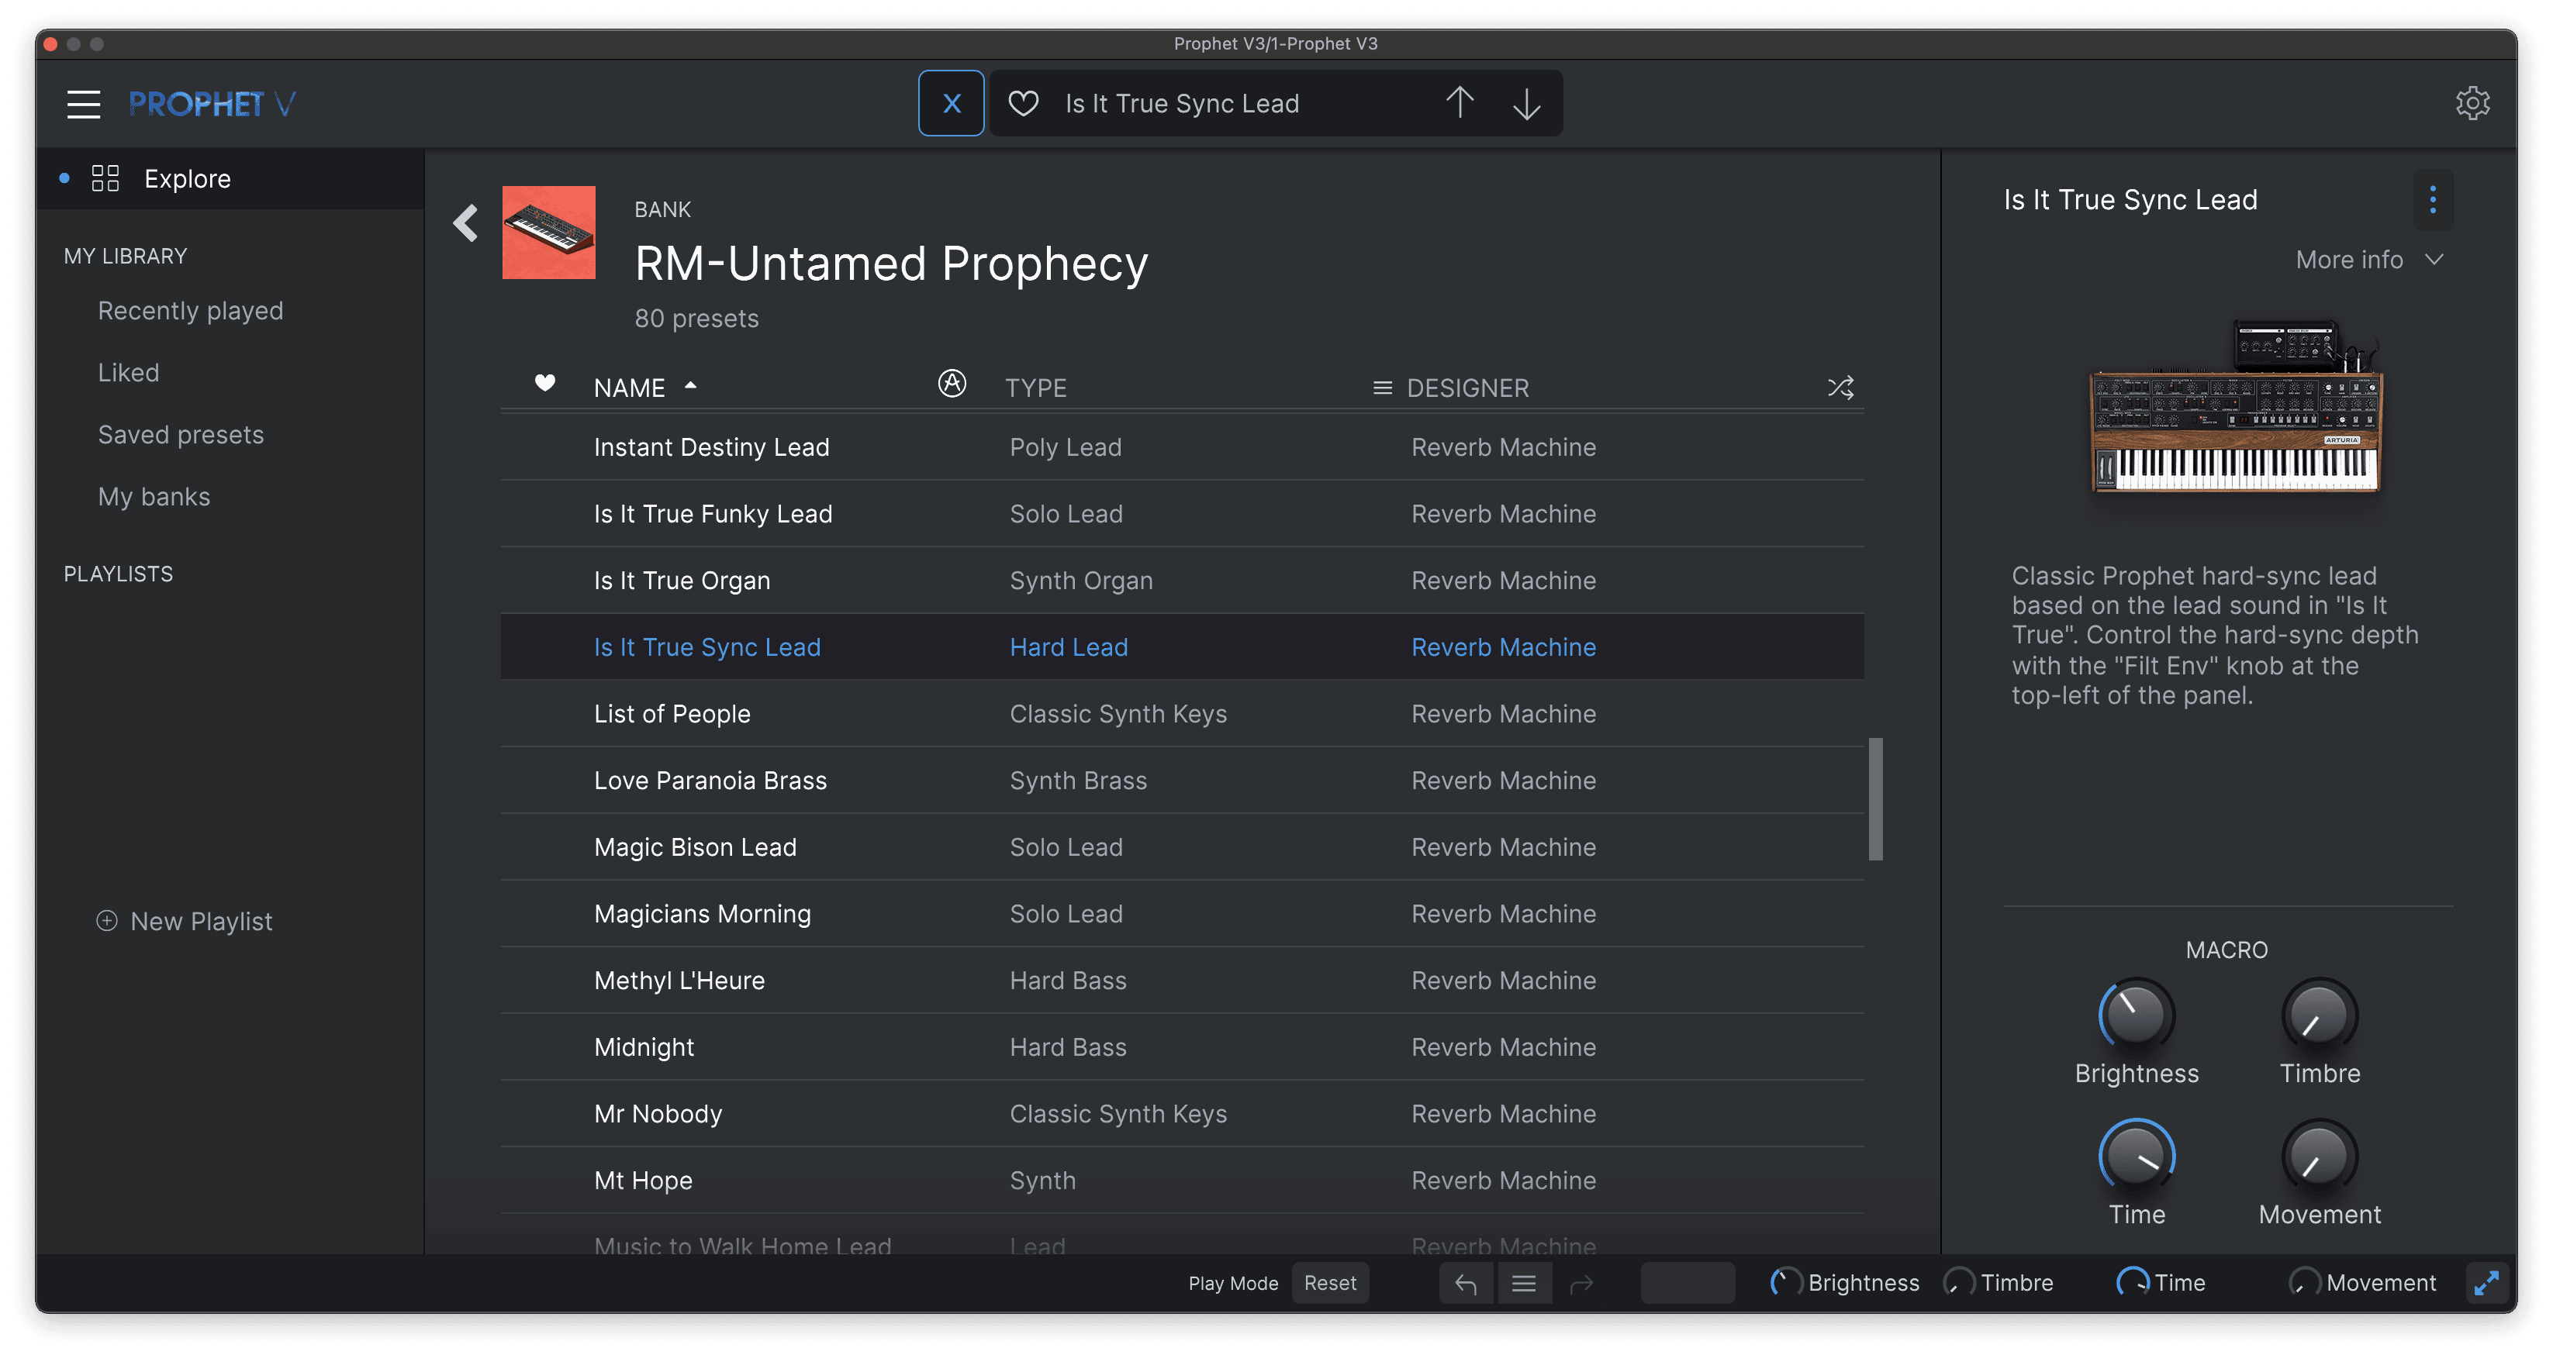
Task: Like the current preset with the heart icon
Action: click(1023, 103)
